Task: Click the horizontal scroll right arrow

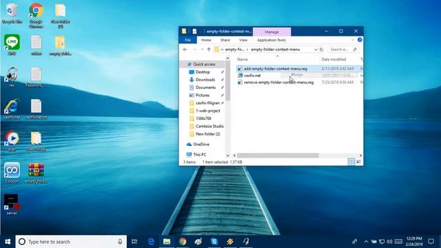Action: tap(360, 156)
